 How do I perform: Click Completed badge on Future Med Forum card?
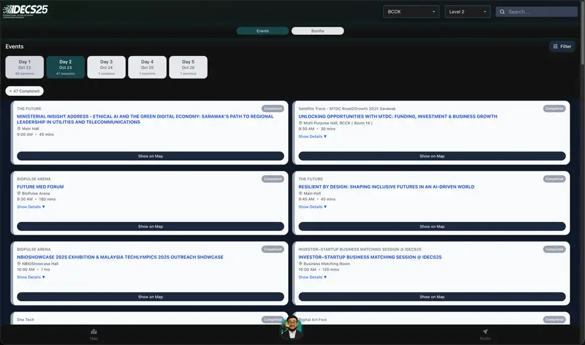pos(273,179)
